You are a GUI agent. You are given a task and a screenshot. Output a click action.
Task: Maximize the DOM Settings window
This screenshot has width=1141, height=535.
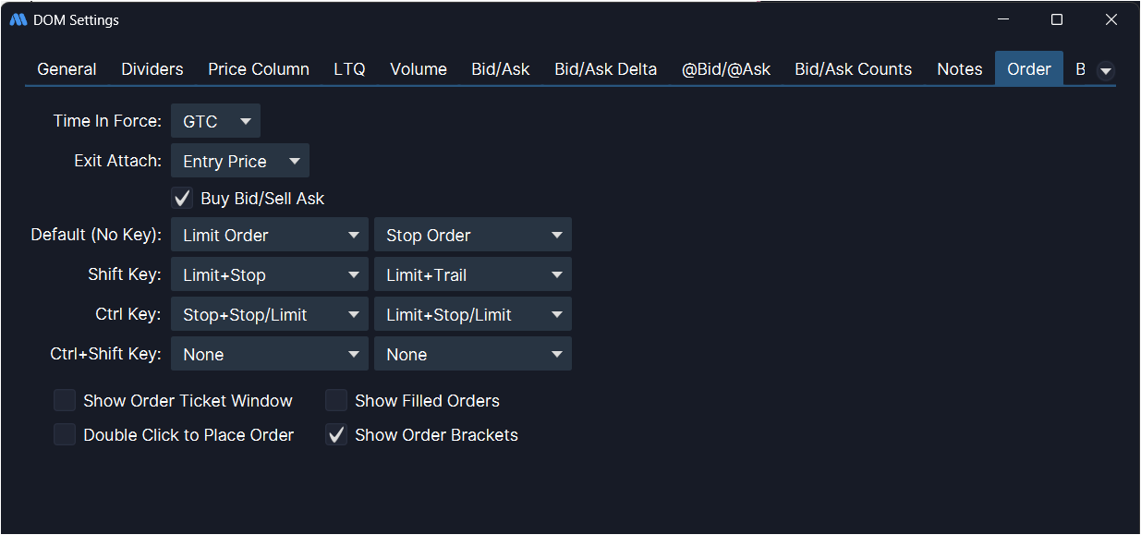click(x=1057, y=19)
